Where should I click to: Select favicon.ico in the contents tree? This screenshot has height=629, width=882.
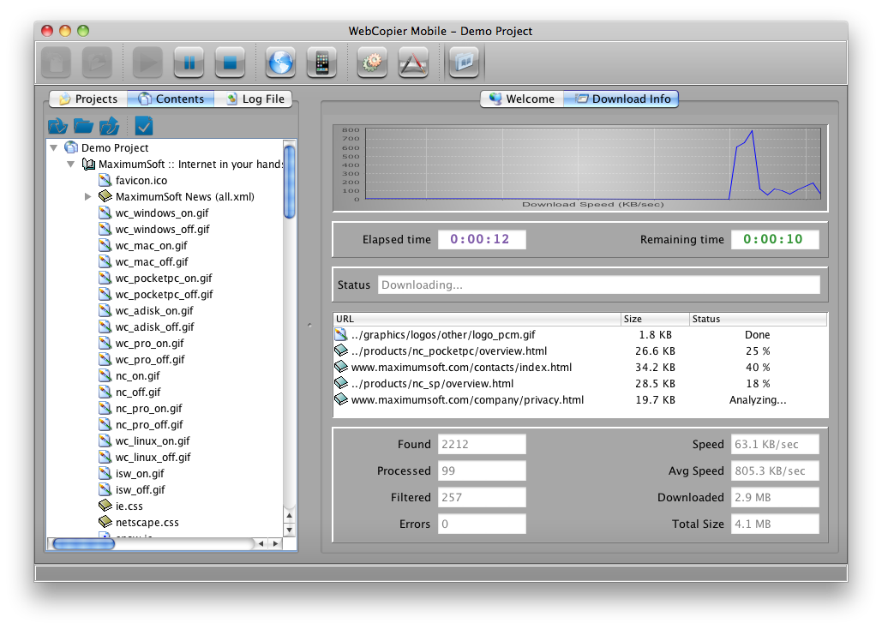(141, 180)
